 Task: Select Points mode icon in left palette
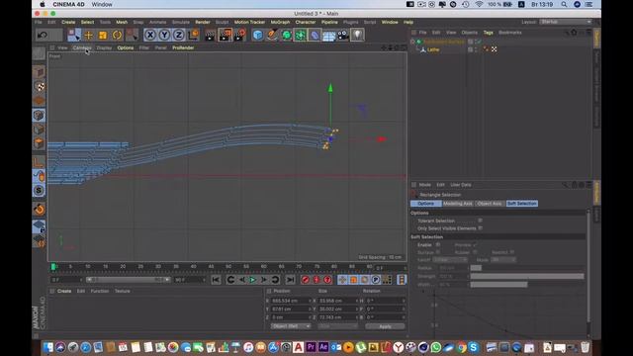(39, 116)
